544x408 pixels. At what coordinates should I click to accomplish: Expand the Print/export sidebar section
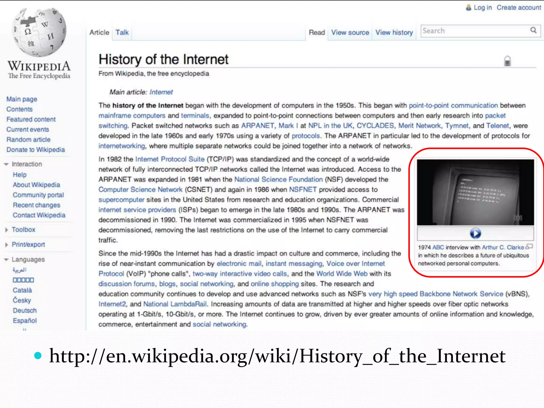tap(6, 245)
